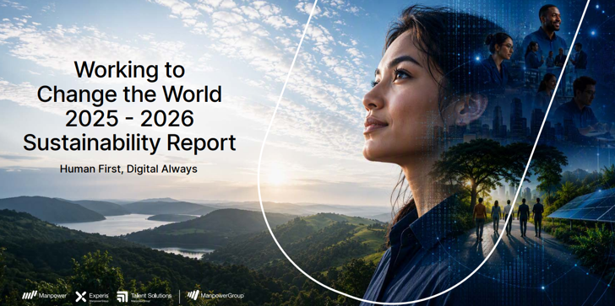
Task: Click the "Change the World" heading line
Action: pyautogui.click(x=129, y=94)
